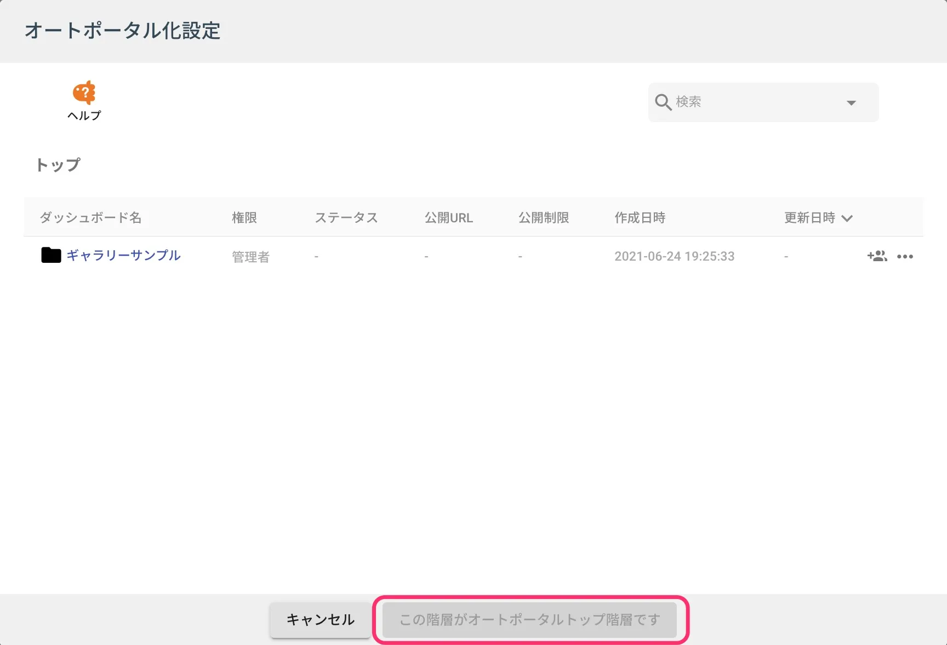Click この階層がオートポータルトップ階層です button
Viewport: 947px width, 645px height.
529,620
